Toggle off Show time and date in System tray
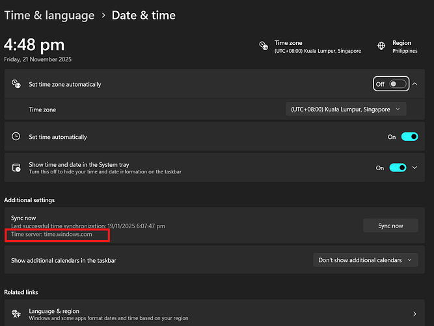Screen dimensions: 434x326 pyautogui.click(x=398, y=168)
